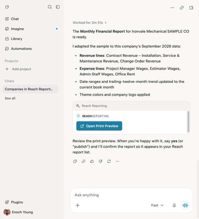This screenshot has height=219, width=199.
Task: Click the Revenue lines bullet text
Action: coord(129,58)
